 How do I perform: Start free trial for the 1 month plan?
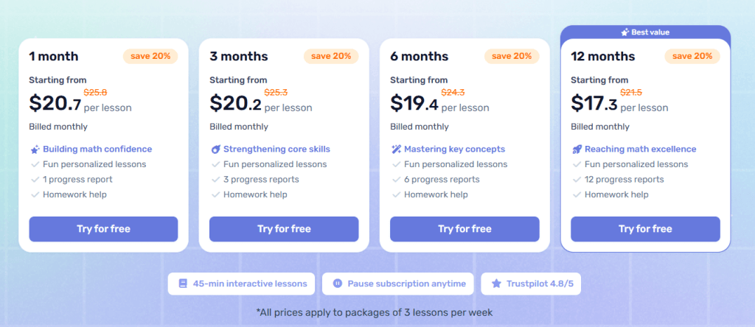coord(103,229)
